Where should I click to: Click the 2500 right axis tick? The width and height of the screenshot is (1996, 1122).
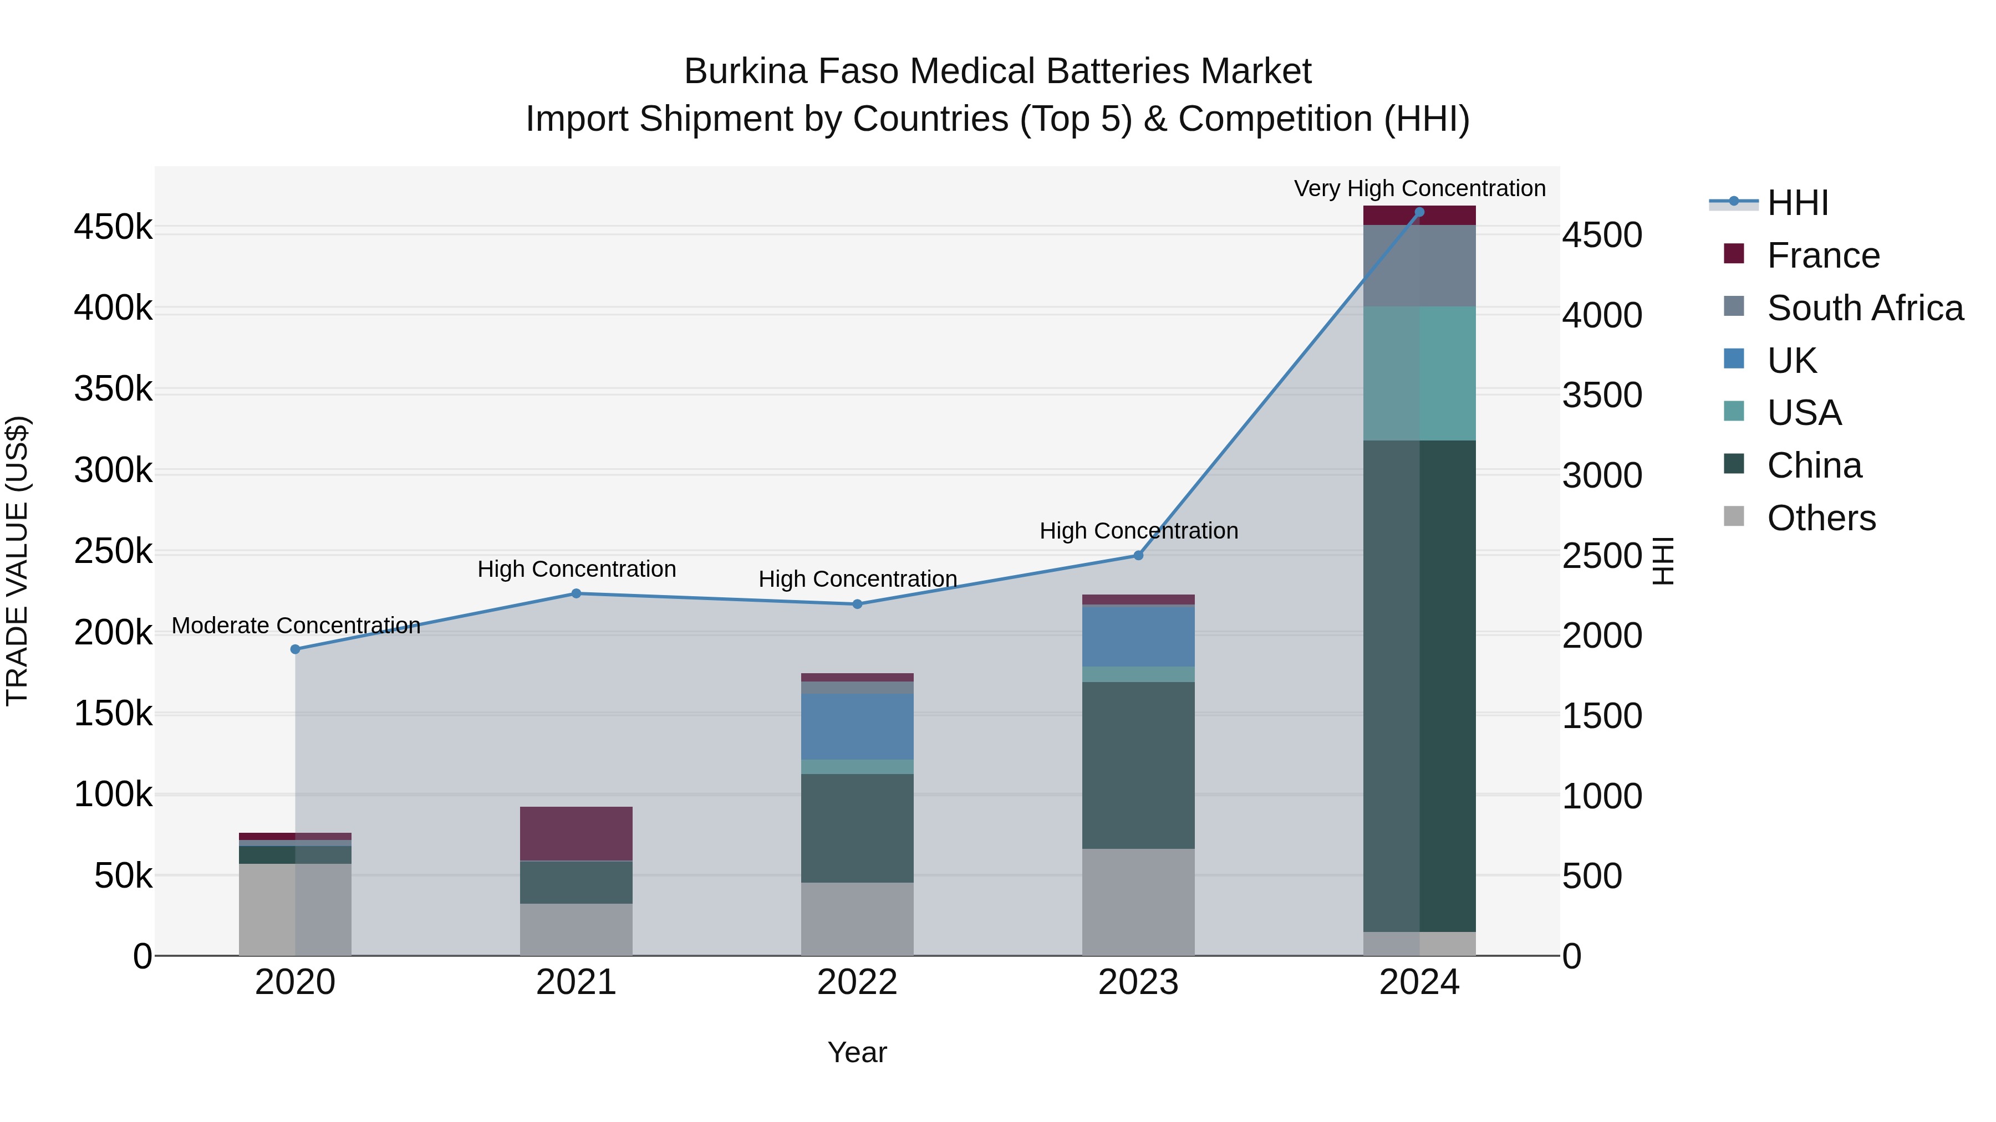tap(1602, 556)
